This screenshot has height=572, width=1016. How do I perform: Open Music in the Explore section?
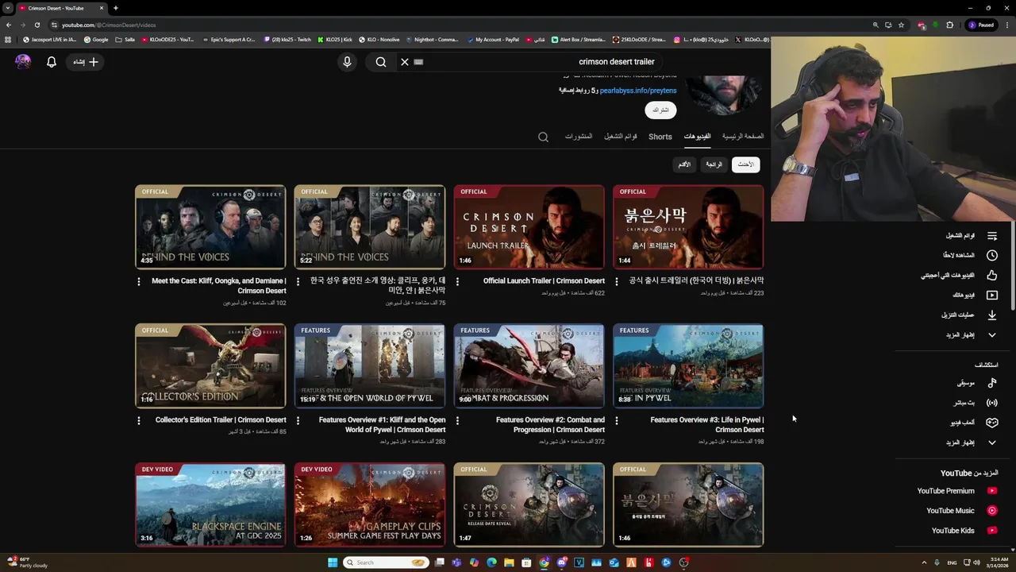click(976, 383)
